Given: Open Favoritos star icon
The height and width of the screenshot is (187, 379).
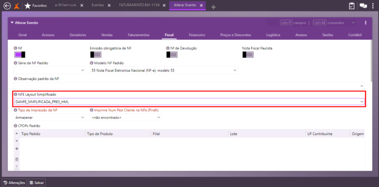Looking at the screenshot, I should (x=28, y=6).
